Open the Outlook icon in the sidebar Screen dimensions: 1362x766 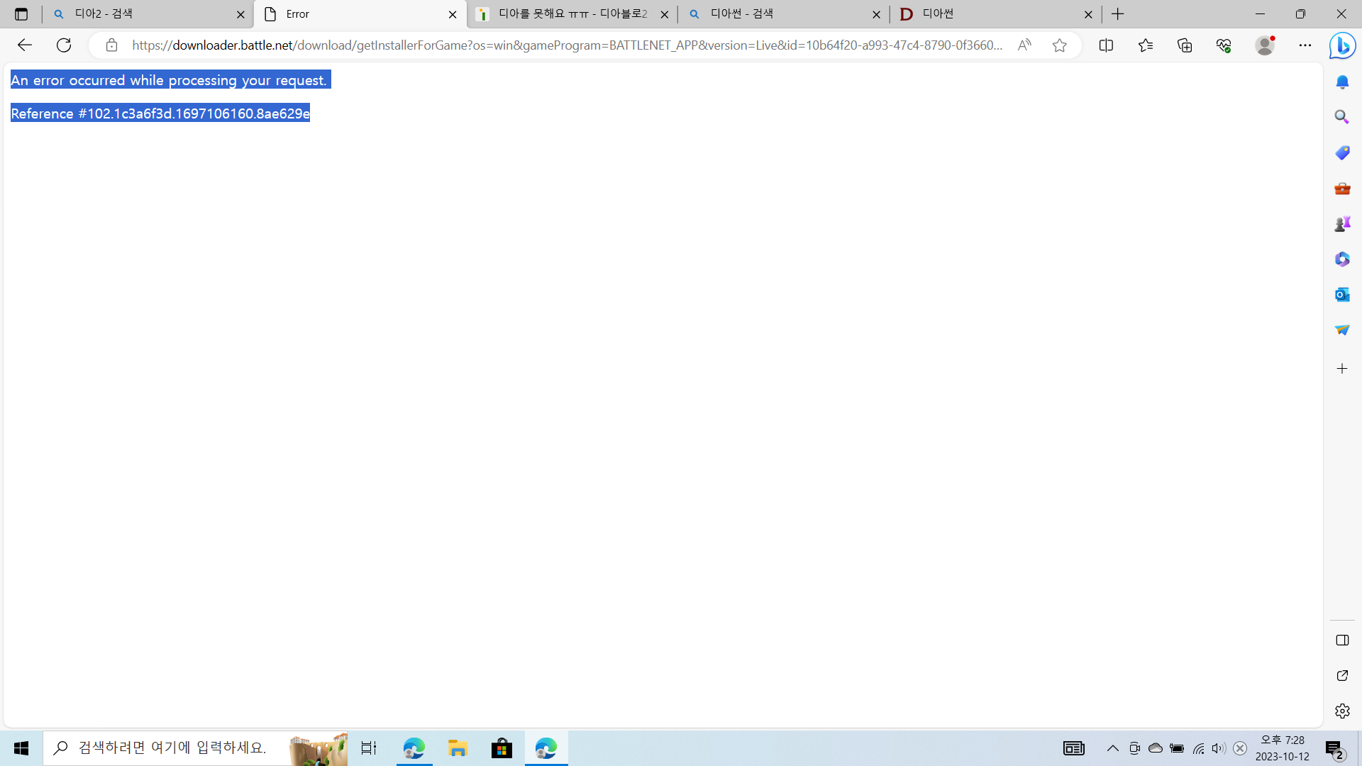coord(1341,294)
